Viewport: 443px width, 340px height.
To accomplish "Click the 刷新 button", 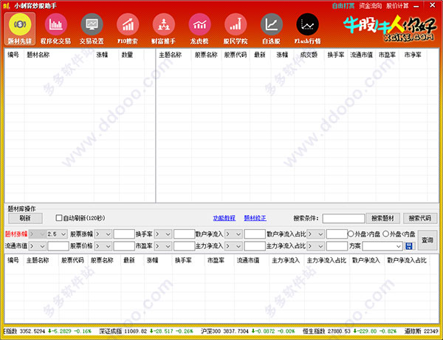I will [25, 218].
